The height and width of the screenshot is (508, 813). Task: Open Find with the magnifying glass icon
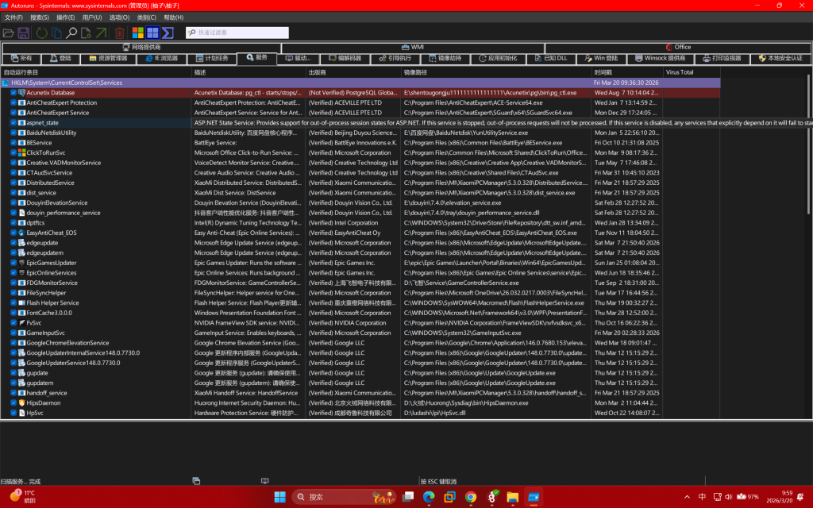tap(71, 33)
